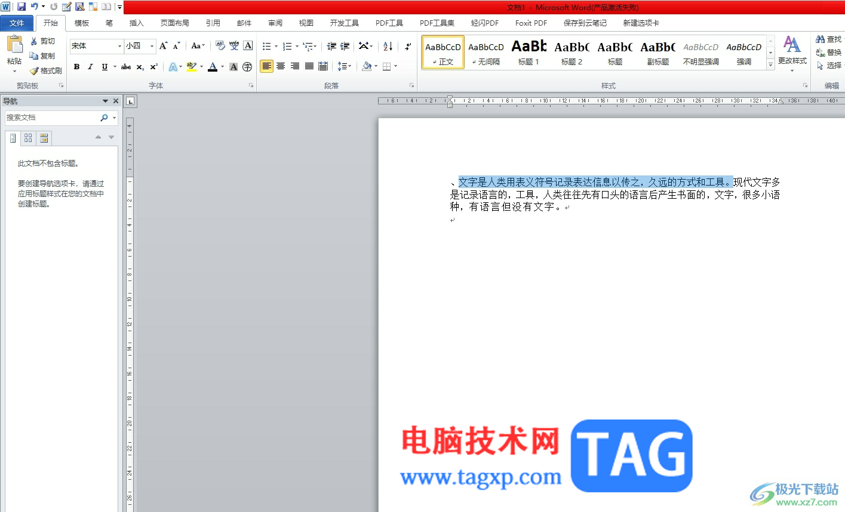This screenshot has width=845, height=512.
Task: Search the navigation pane with the magnifier
Action: [x=105, y=118]
